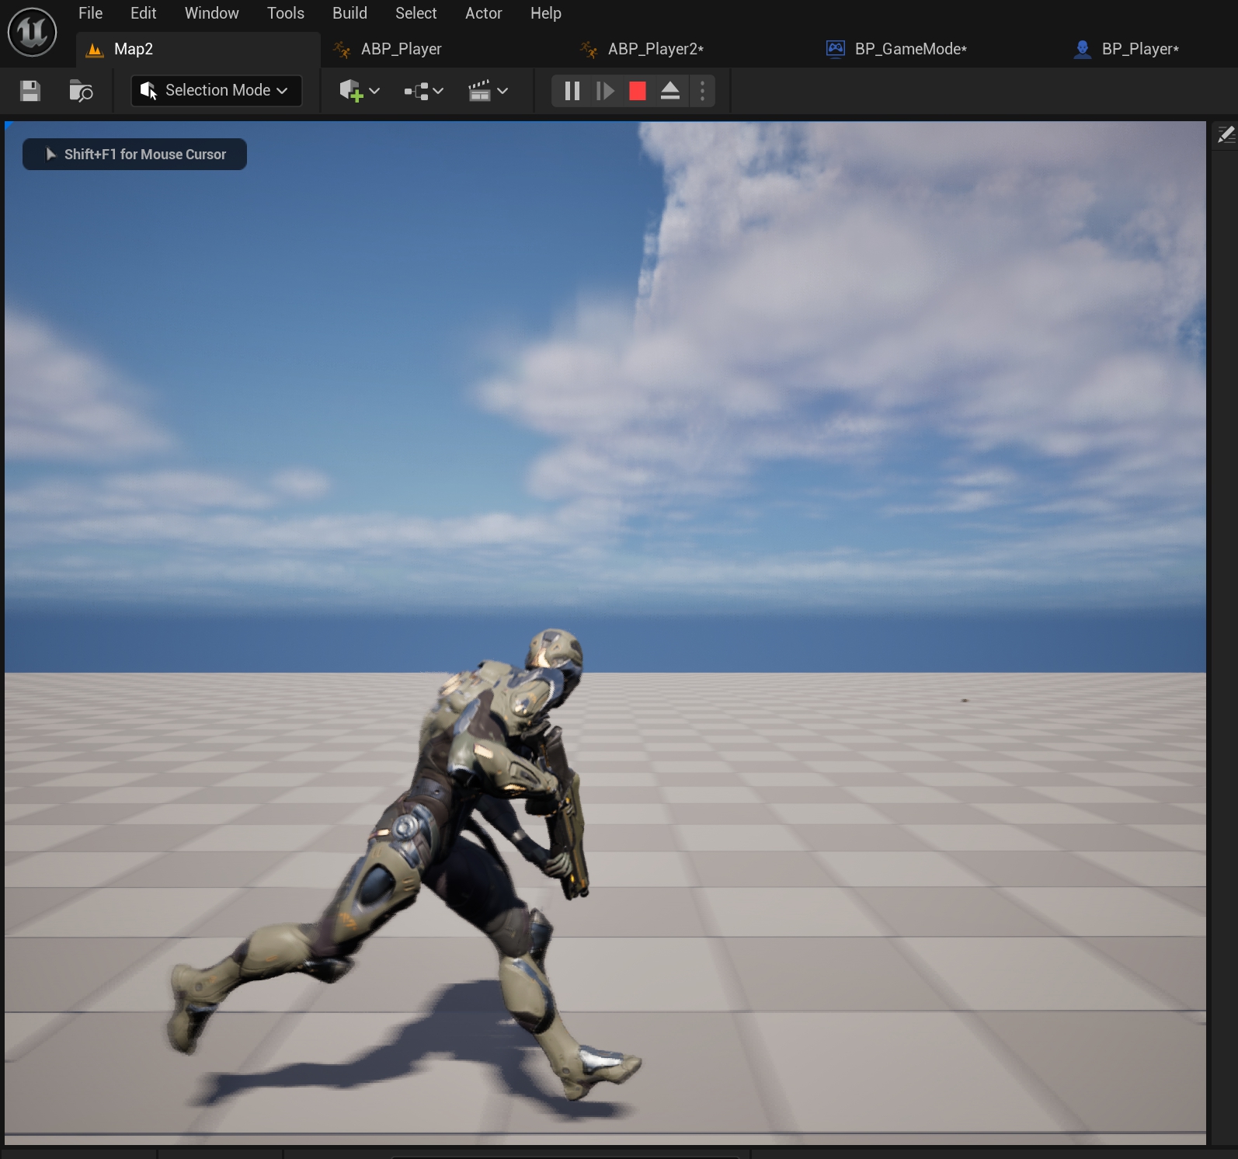This screenshot has width=1238, height=1159.
Task: Click the add-content cube plus icon
Action: coord(350,91)
